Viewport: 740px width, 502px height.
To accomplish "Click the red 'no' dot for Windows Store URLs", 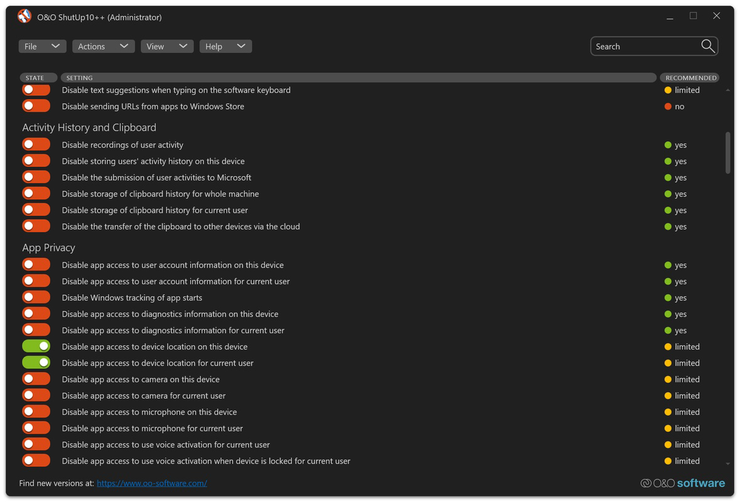I will coord(668,106).
